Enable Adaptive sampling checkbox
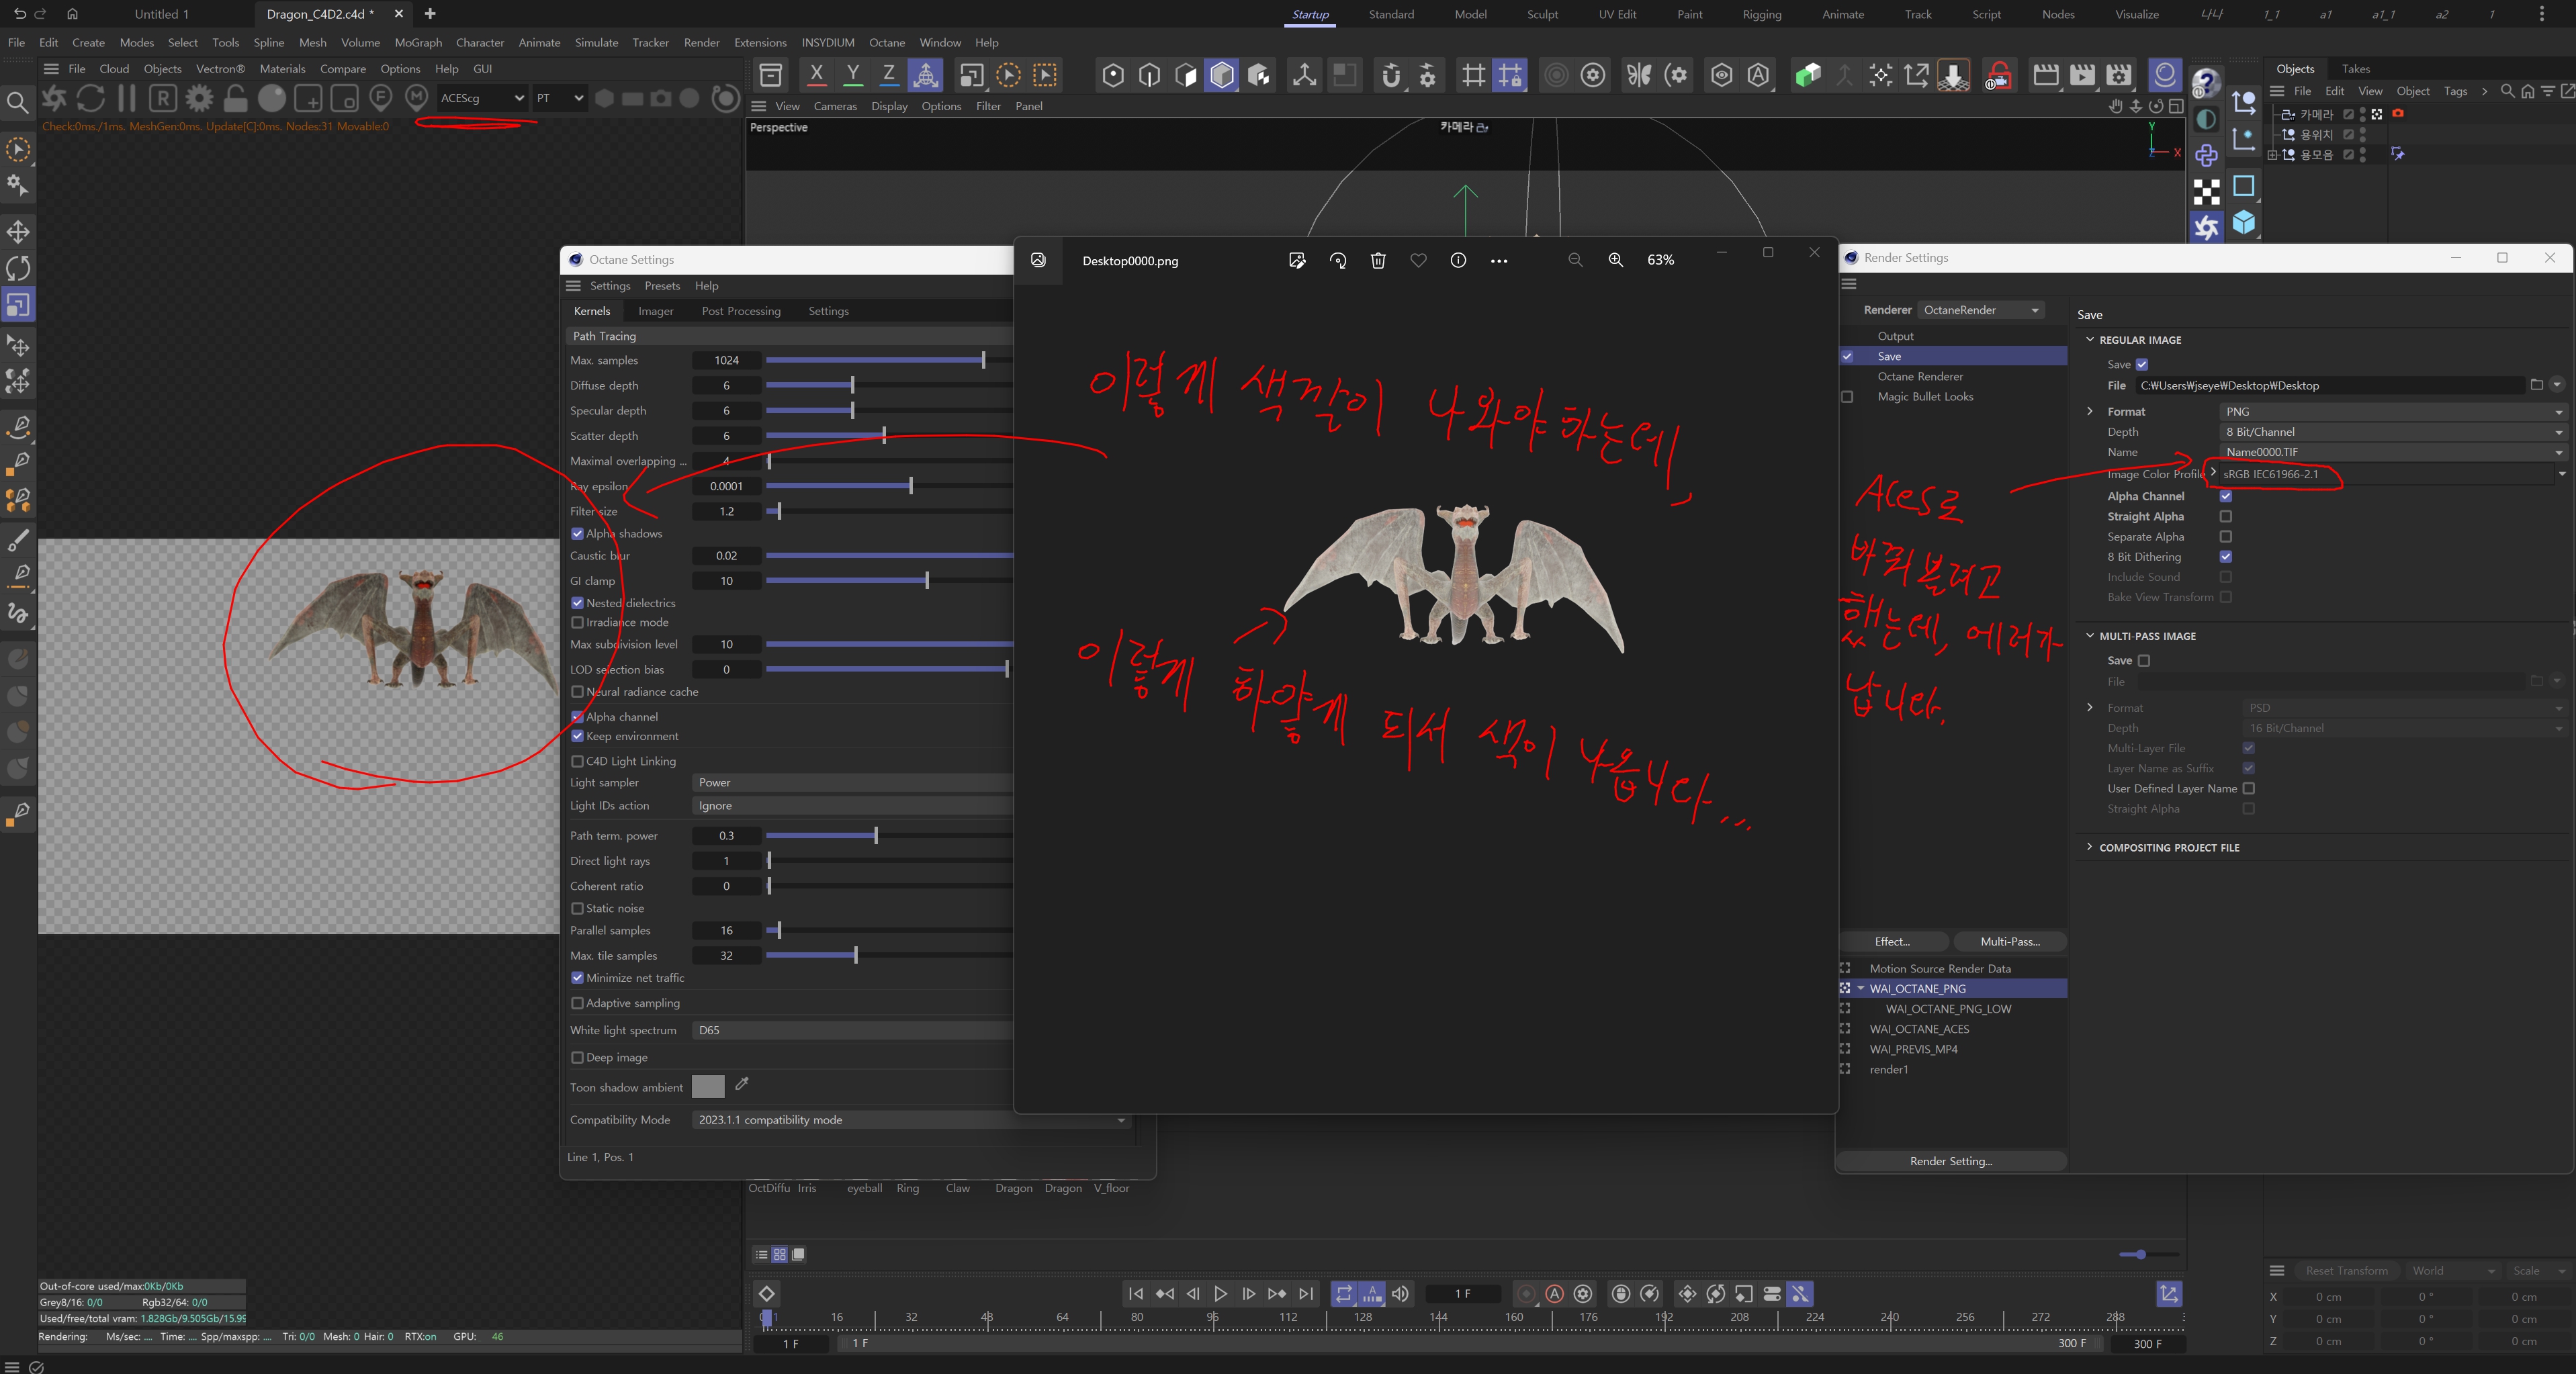Viewport: 2576px width, 1374px height. tap(577, 1003)
